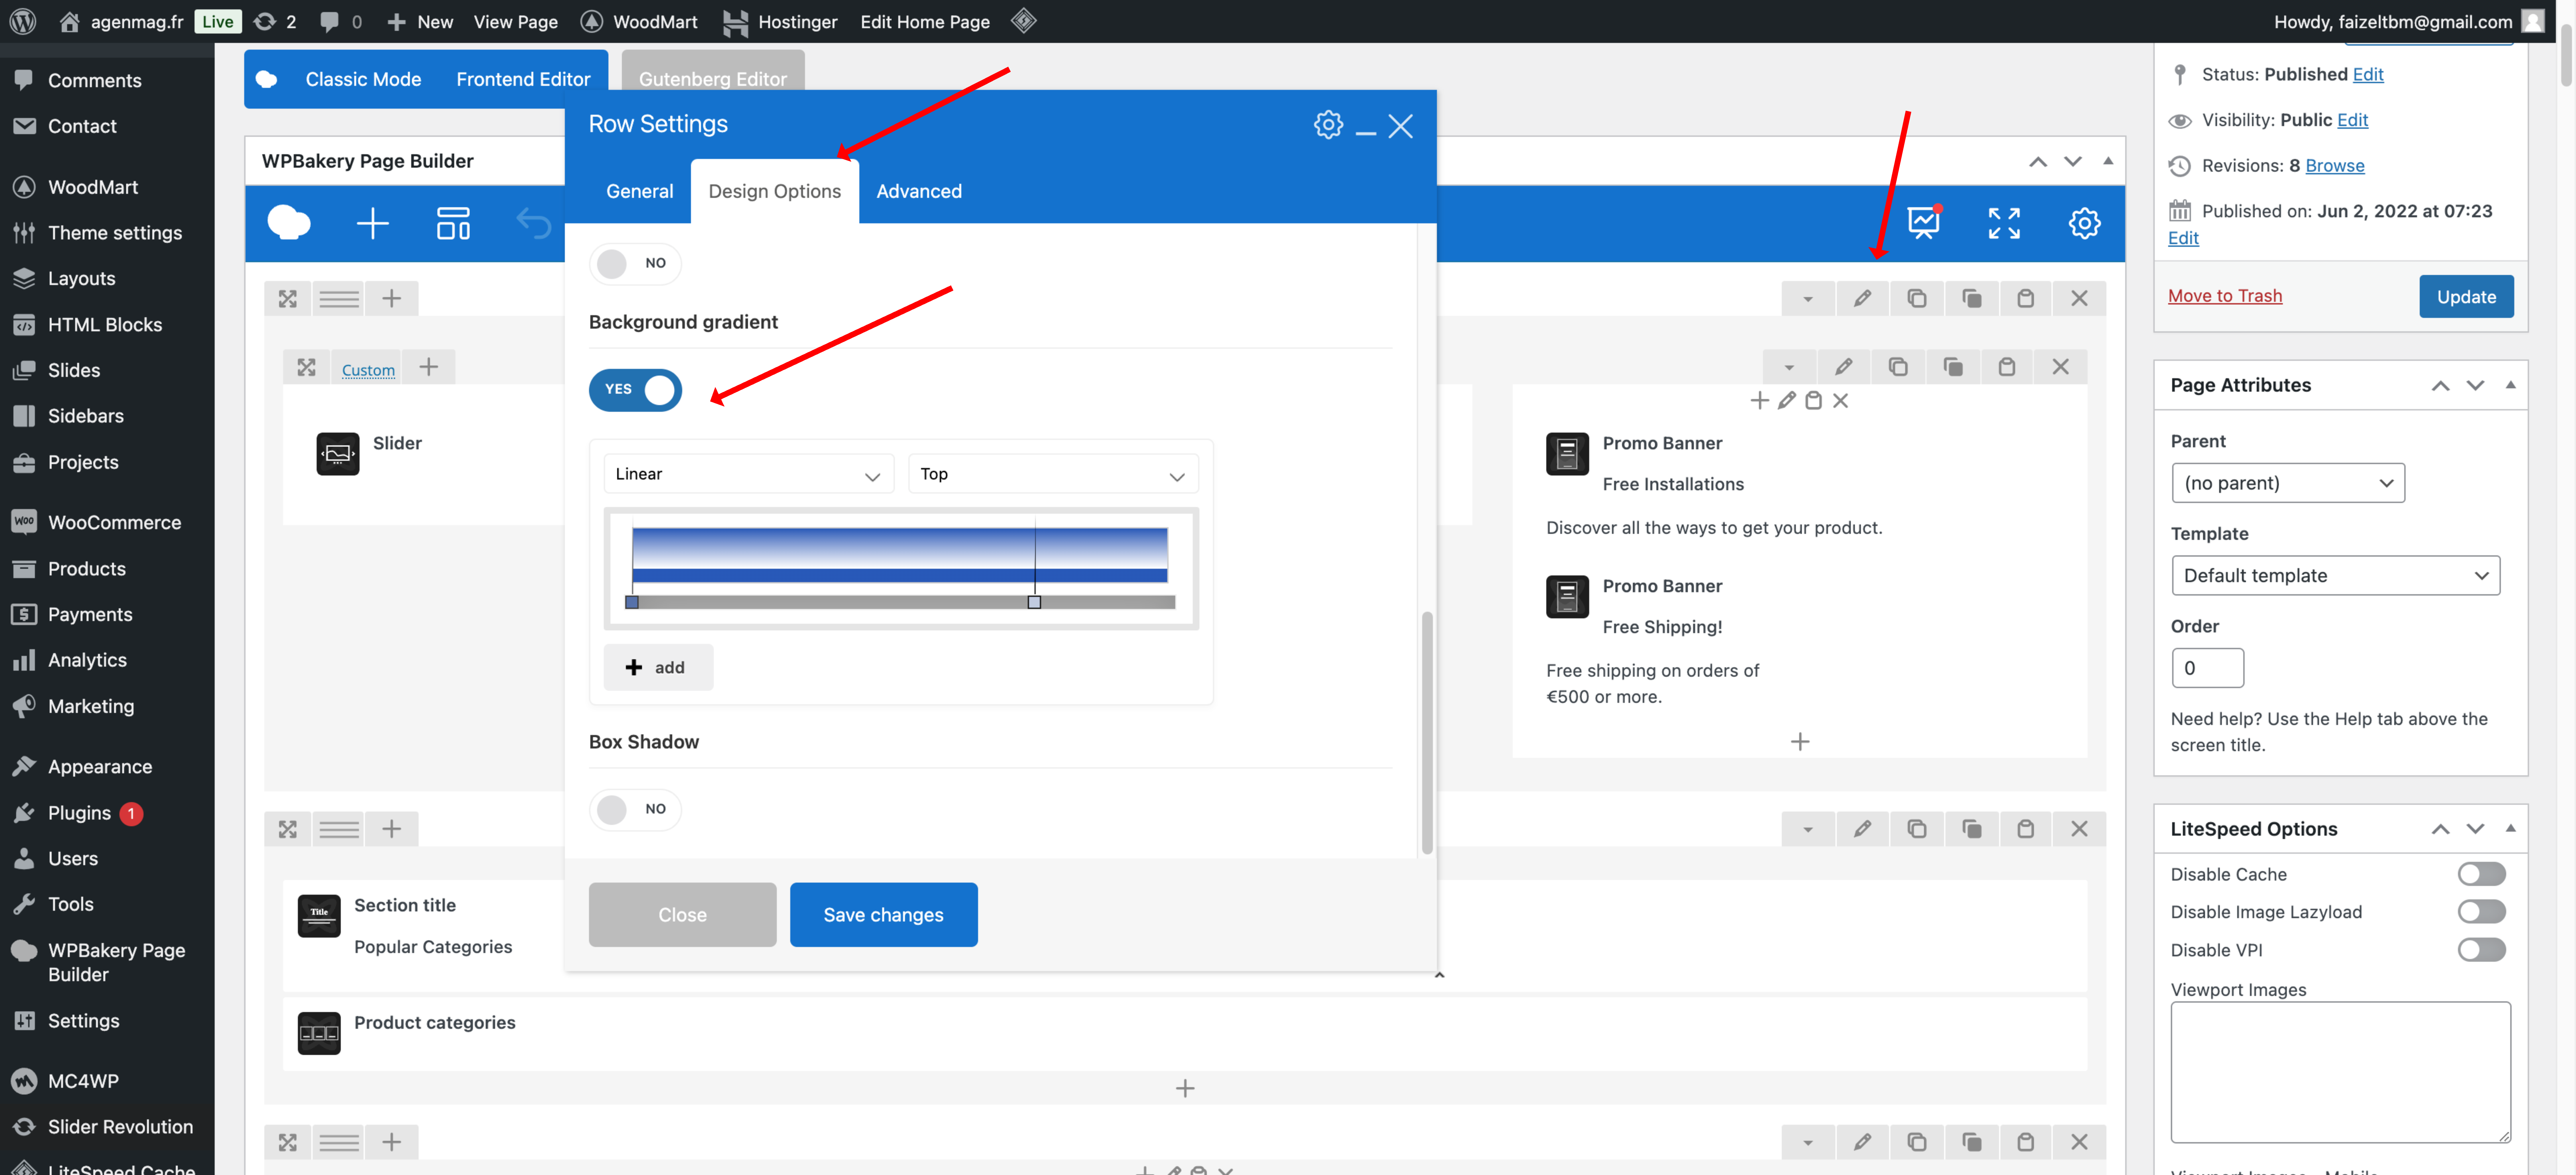Switch to the General tab
2576x1175 pixels.
pos(640,191)
